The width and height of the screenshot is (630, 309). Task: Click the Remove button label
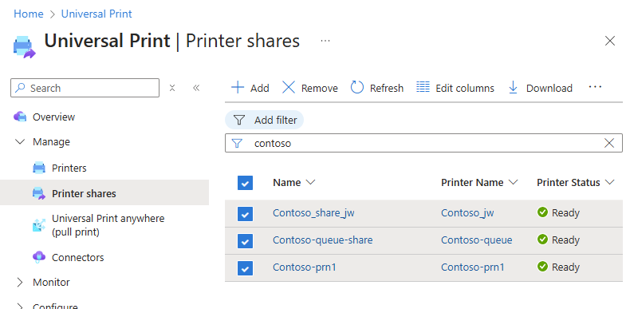coord(320,88)
